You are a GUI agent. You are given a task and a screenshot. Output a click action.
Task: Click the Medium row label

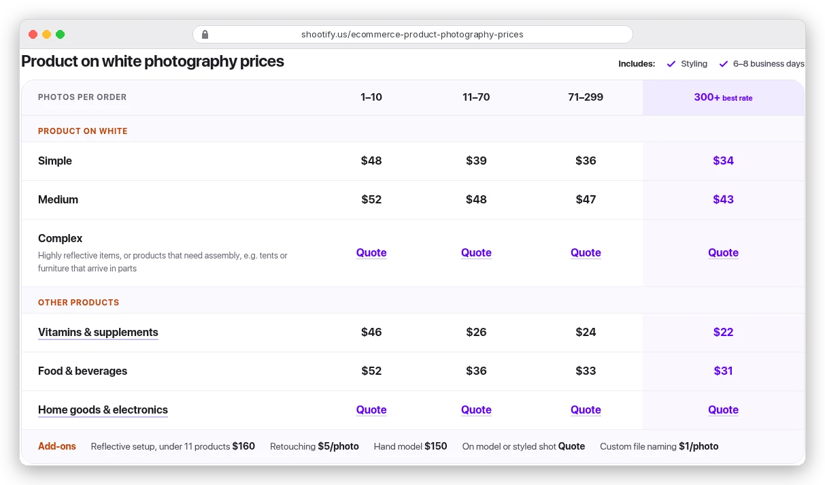coord(58,199)
